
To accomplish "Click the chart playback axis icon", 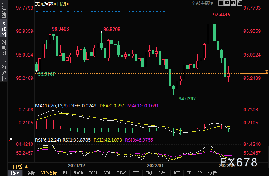I will click(233, 3).
